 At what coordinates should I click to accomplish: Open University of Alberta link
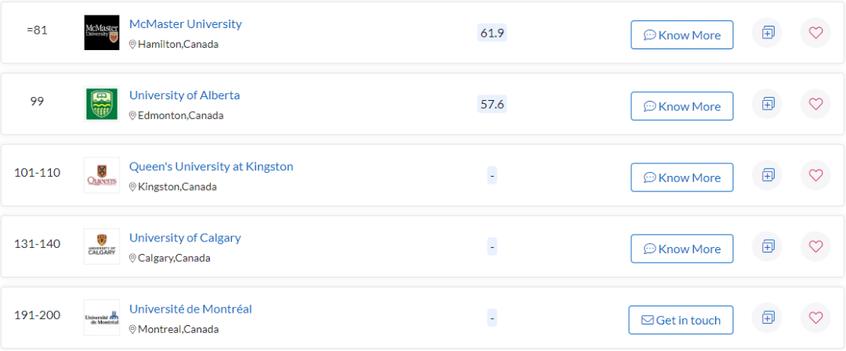(184, 95)
